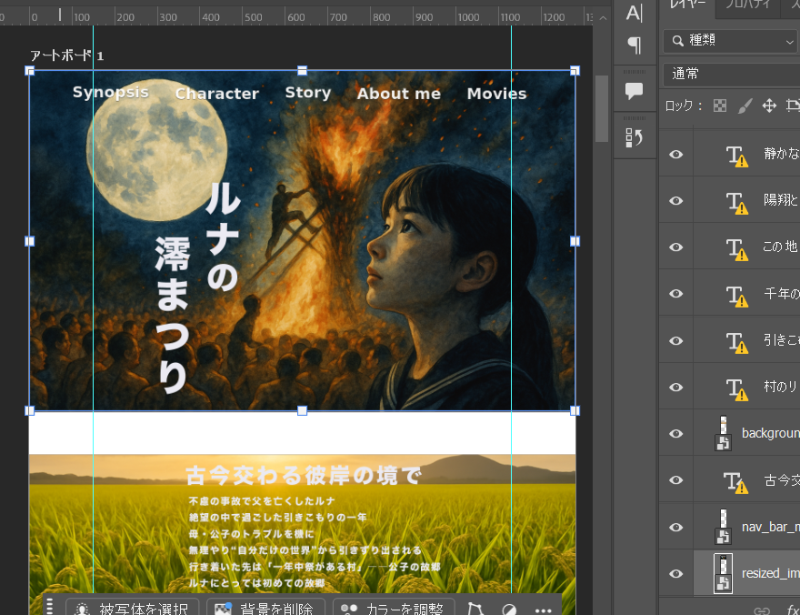This screenshot has width=800, height=615.
Task: Hide the resized_im layer via eye icon
Action: (676, 573)
